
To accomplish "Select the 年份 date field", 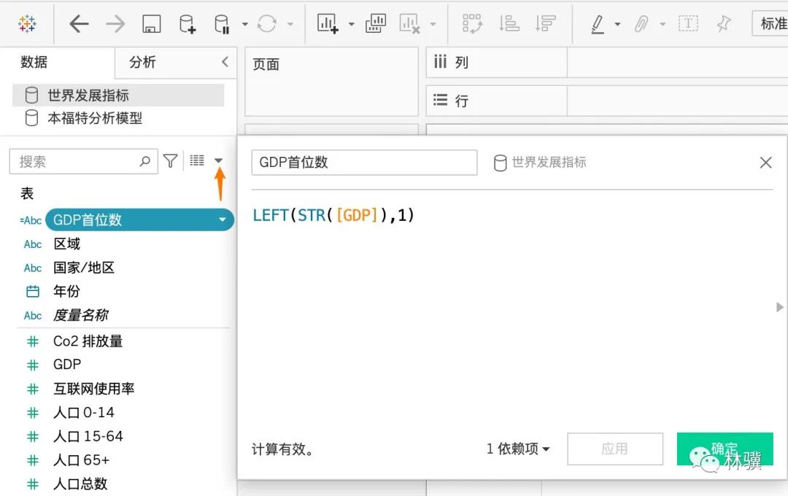I will [x=67, y=291].
